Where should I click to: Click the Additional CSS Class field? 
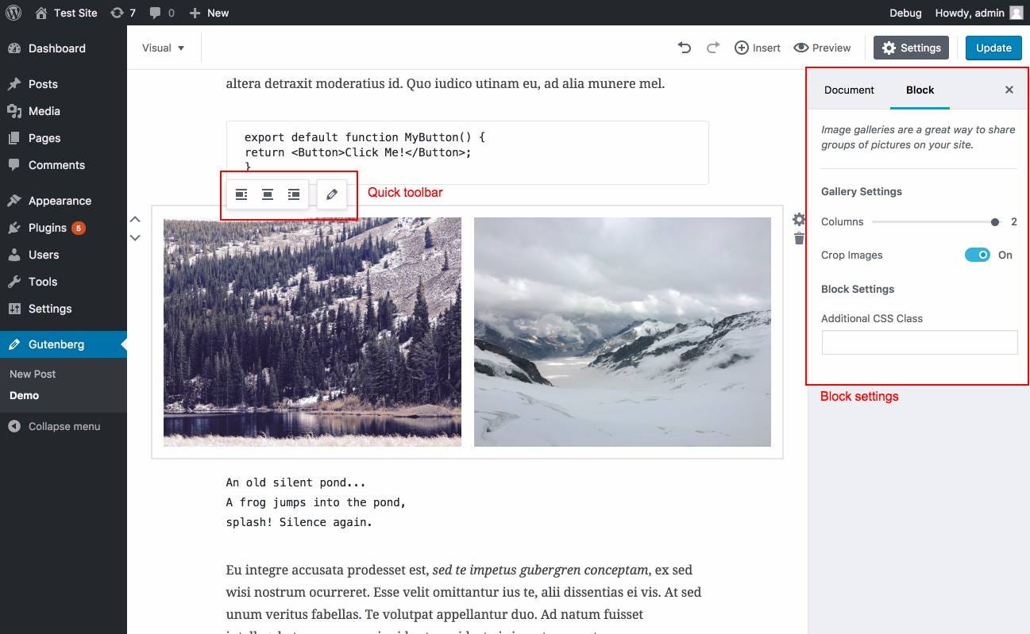click(x=920, y=342)
